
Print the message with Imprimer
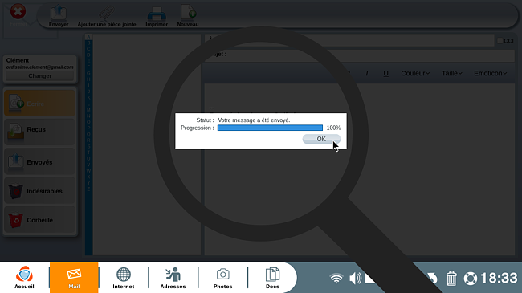157,16
